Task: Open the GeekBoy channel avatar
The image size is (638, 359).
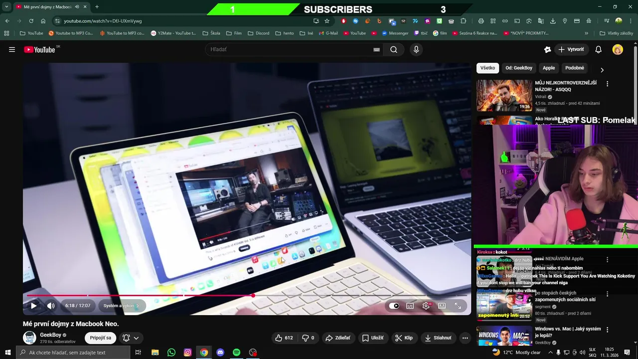Action: 30,338
